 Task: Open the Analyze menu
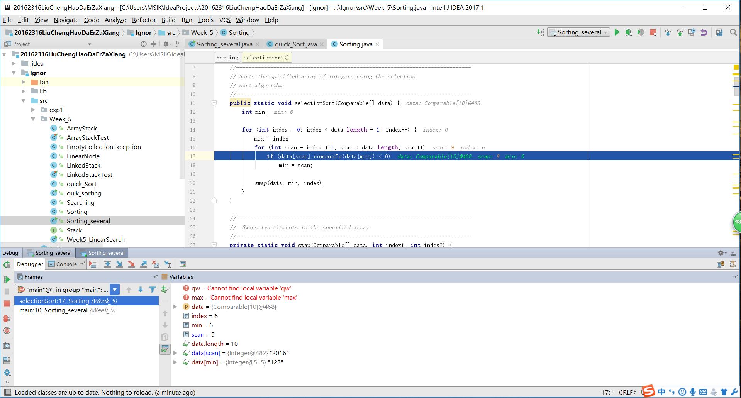coord(115,20)
